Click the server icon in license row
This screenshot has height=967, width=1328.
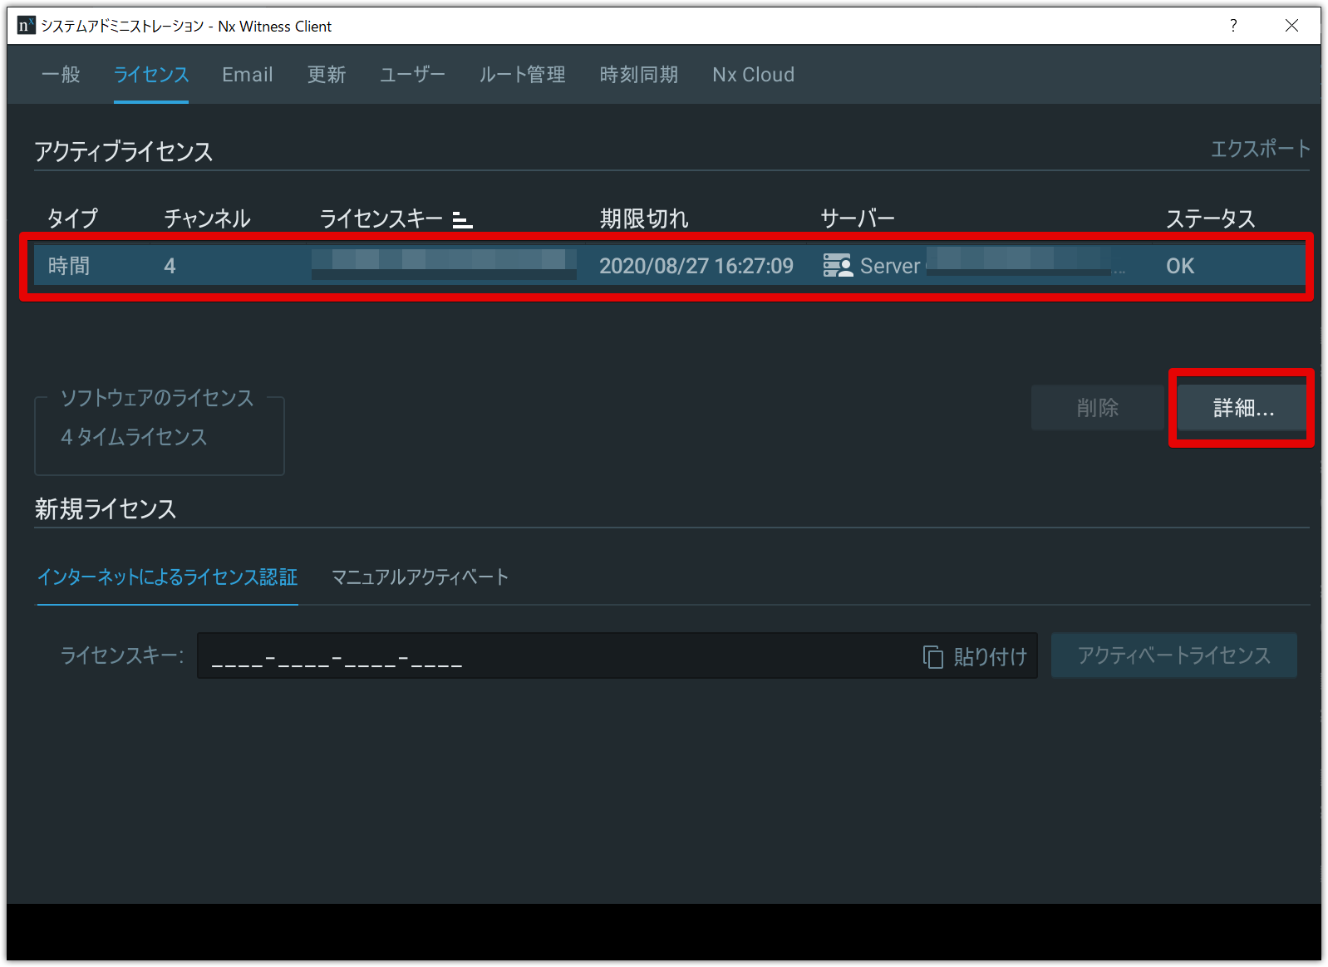click(838, 266)
